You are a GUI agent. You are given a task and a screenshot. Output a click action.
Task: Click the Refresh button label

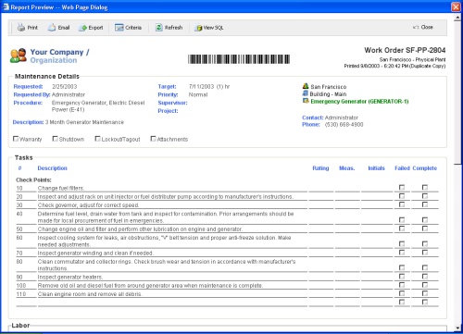tap(173, 28)
